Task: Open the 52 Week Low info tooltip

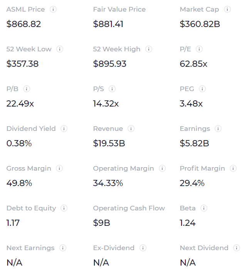Action: point(60,49)
